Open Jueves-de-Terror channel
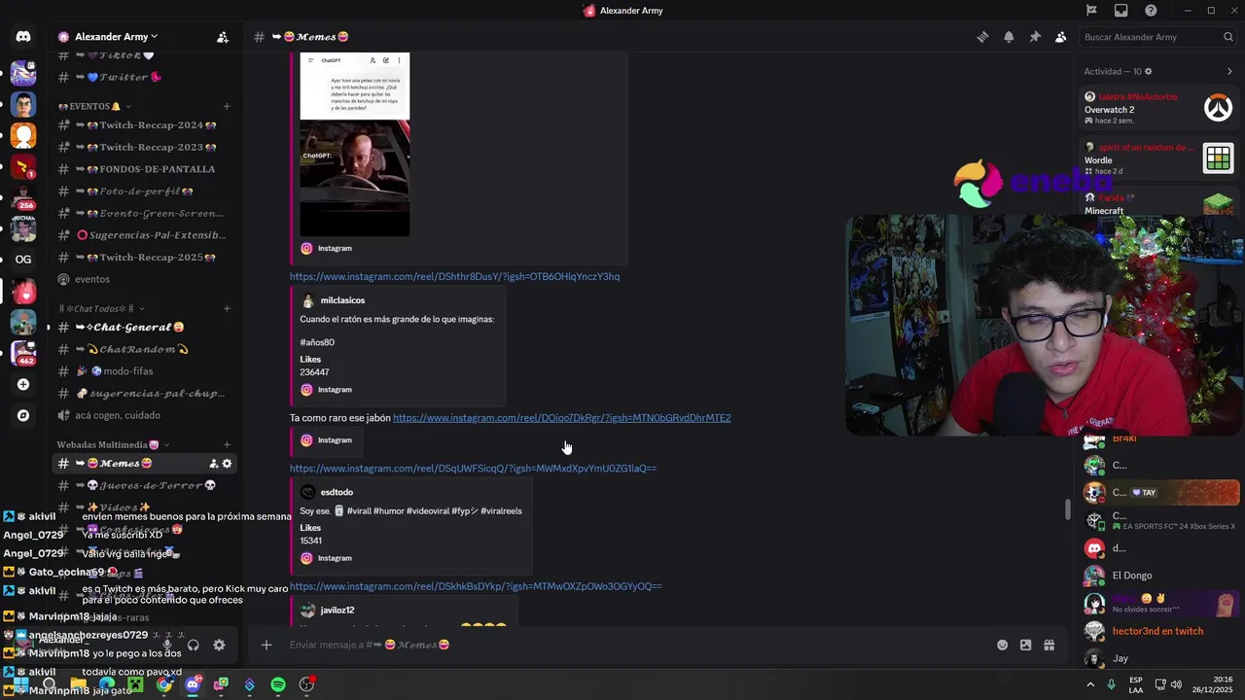The height and width of the screenshot is (700, 1245). pyautogui.click(x=144, y=485)
